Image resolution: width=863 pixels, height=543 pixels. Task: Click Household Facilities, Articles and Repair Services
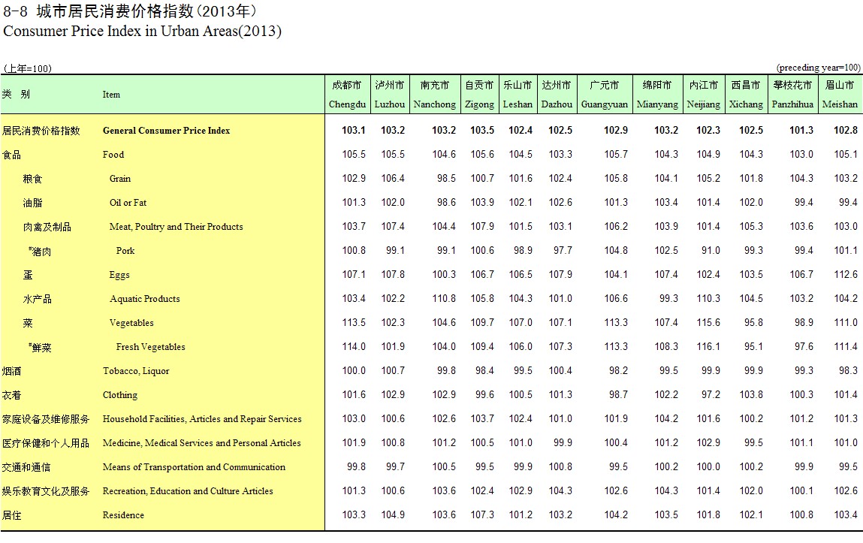[202, 419]
